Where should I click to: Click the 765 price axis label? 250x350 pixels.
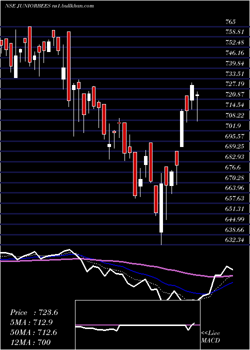pyautogui.click(x=230, y=22)
